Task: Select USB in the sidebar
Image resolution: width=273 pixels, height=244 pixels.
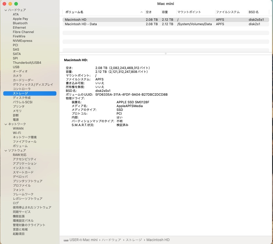Action: pyautogui.click(x=16, y=67)
